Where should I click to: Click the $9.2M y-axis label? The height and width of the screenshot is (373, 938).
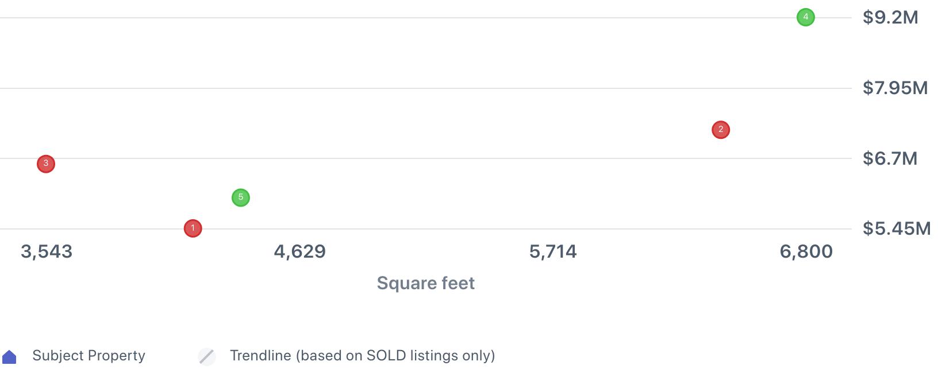[x=890, y=17]
